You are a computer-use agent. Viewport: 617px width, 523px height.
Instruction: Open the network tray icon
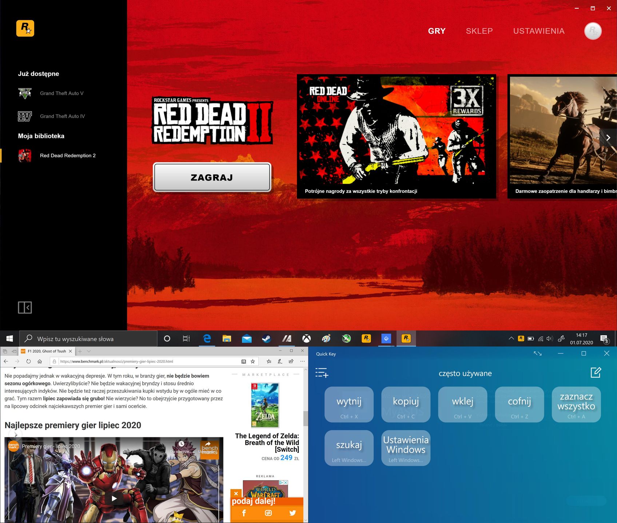point(541,338)
